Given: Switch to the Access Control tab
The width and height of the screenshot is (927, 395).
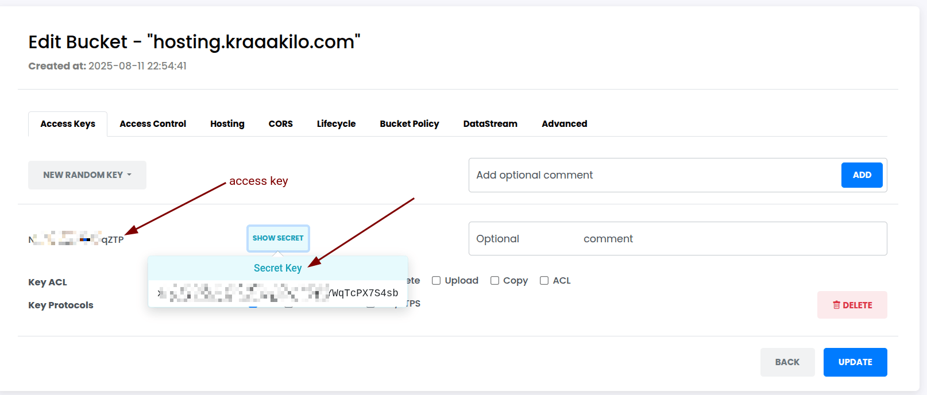Looking at the screenshot, I should 153,124.
